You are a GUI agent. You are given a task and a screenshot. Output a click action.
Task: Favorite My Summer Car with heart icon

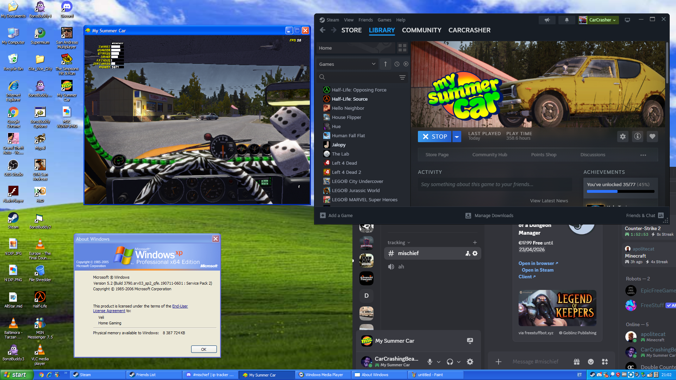[x=652, y=137]
